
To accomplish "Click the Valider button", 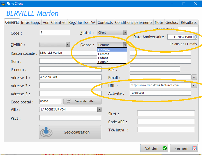I will 154,148.
